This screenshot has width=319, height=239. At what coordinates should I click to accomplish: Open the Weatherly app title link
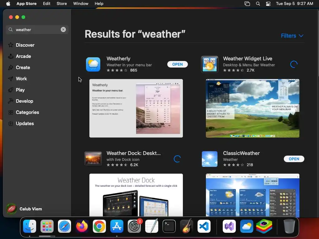click(118, 59)
